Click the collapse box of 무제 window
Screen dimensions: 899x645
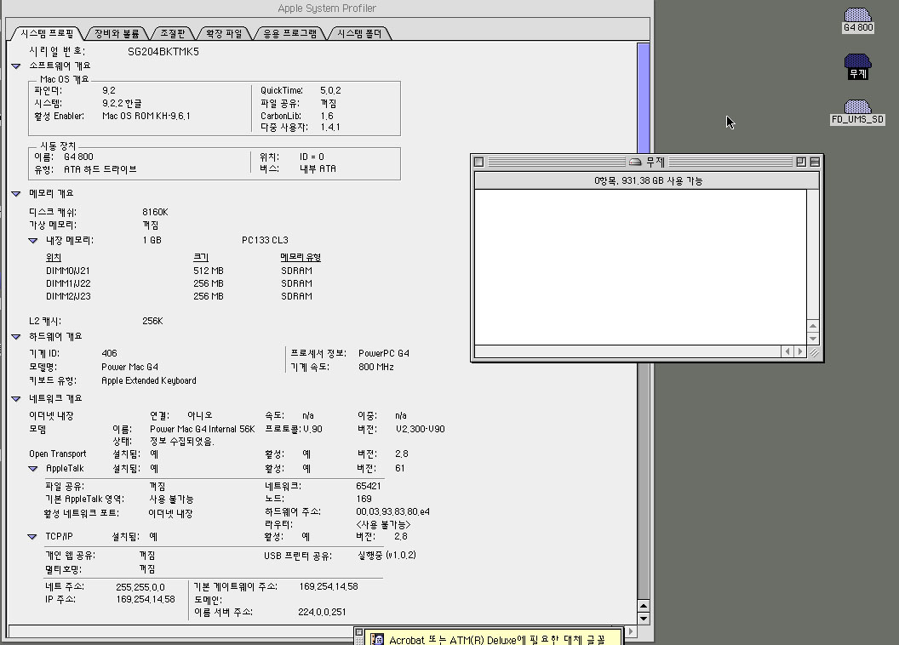click(815, 162)
